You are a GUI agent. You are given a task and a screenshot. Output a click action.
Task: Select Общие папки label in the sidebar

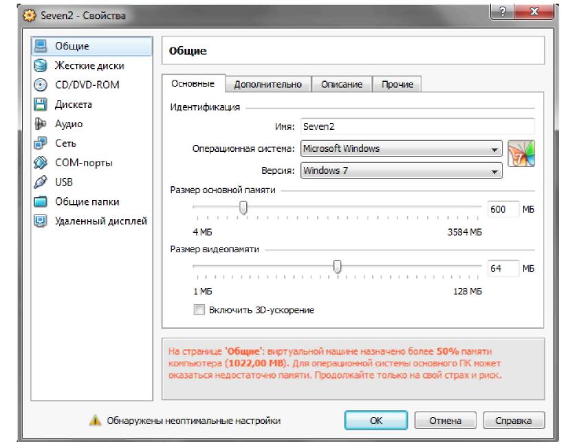[87, 201]
